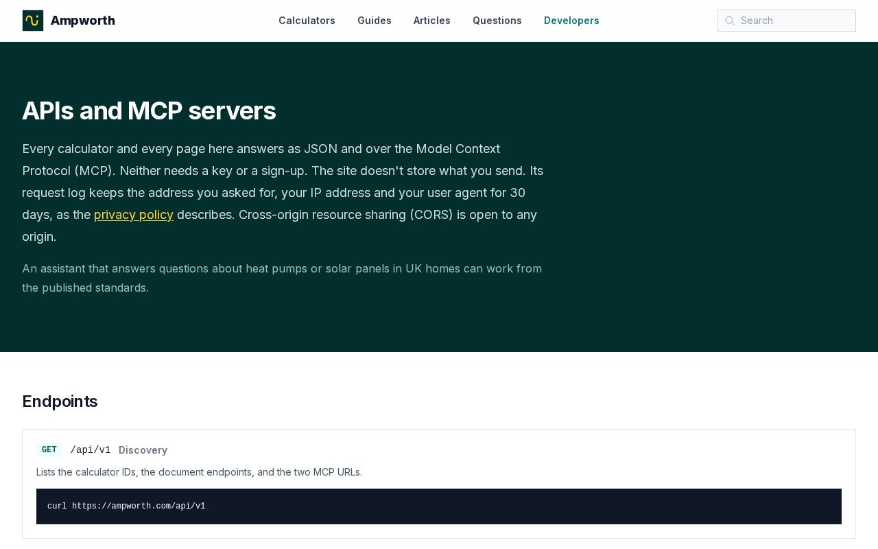Click the Lists the calculator IDs description
Screen dimensions: 878x549
tap(199, 472)
